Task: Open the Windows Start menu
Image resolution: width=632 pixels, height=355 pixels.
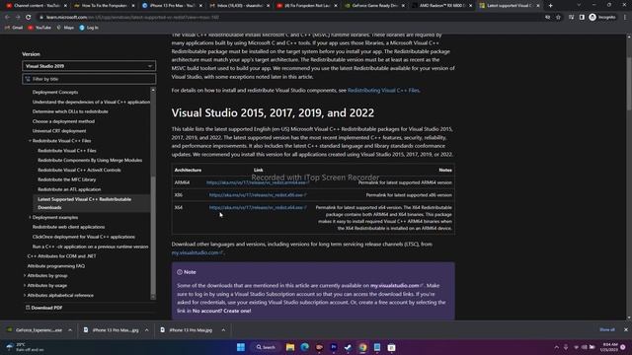Action: coord(241,347)
